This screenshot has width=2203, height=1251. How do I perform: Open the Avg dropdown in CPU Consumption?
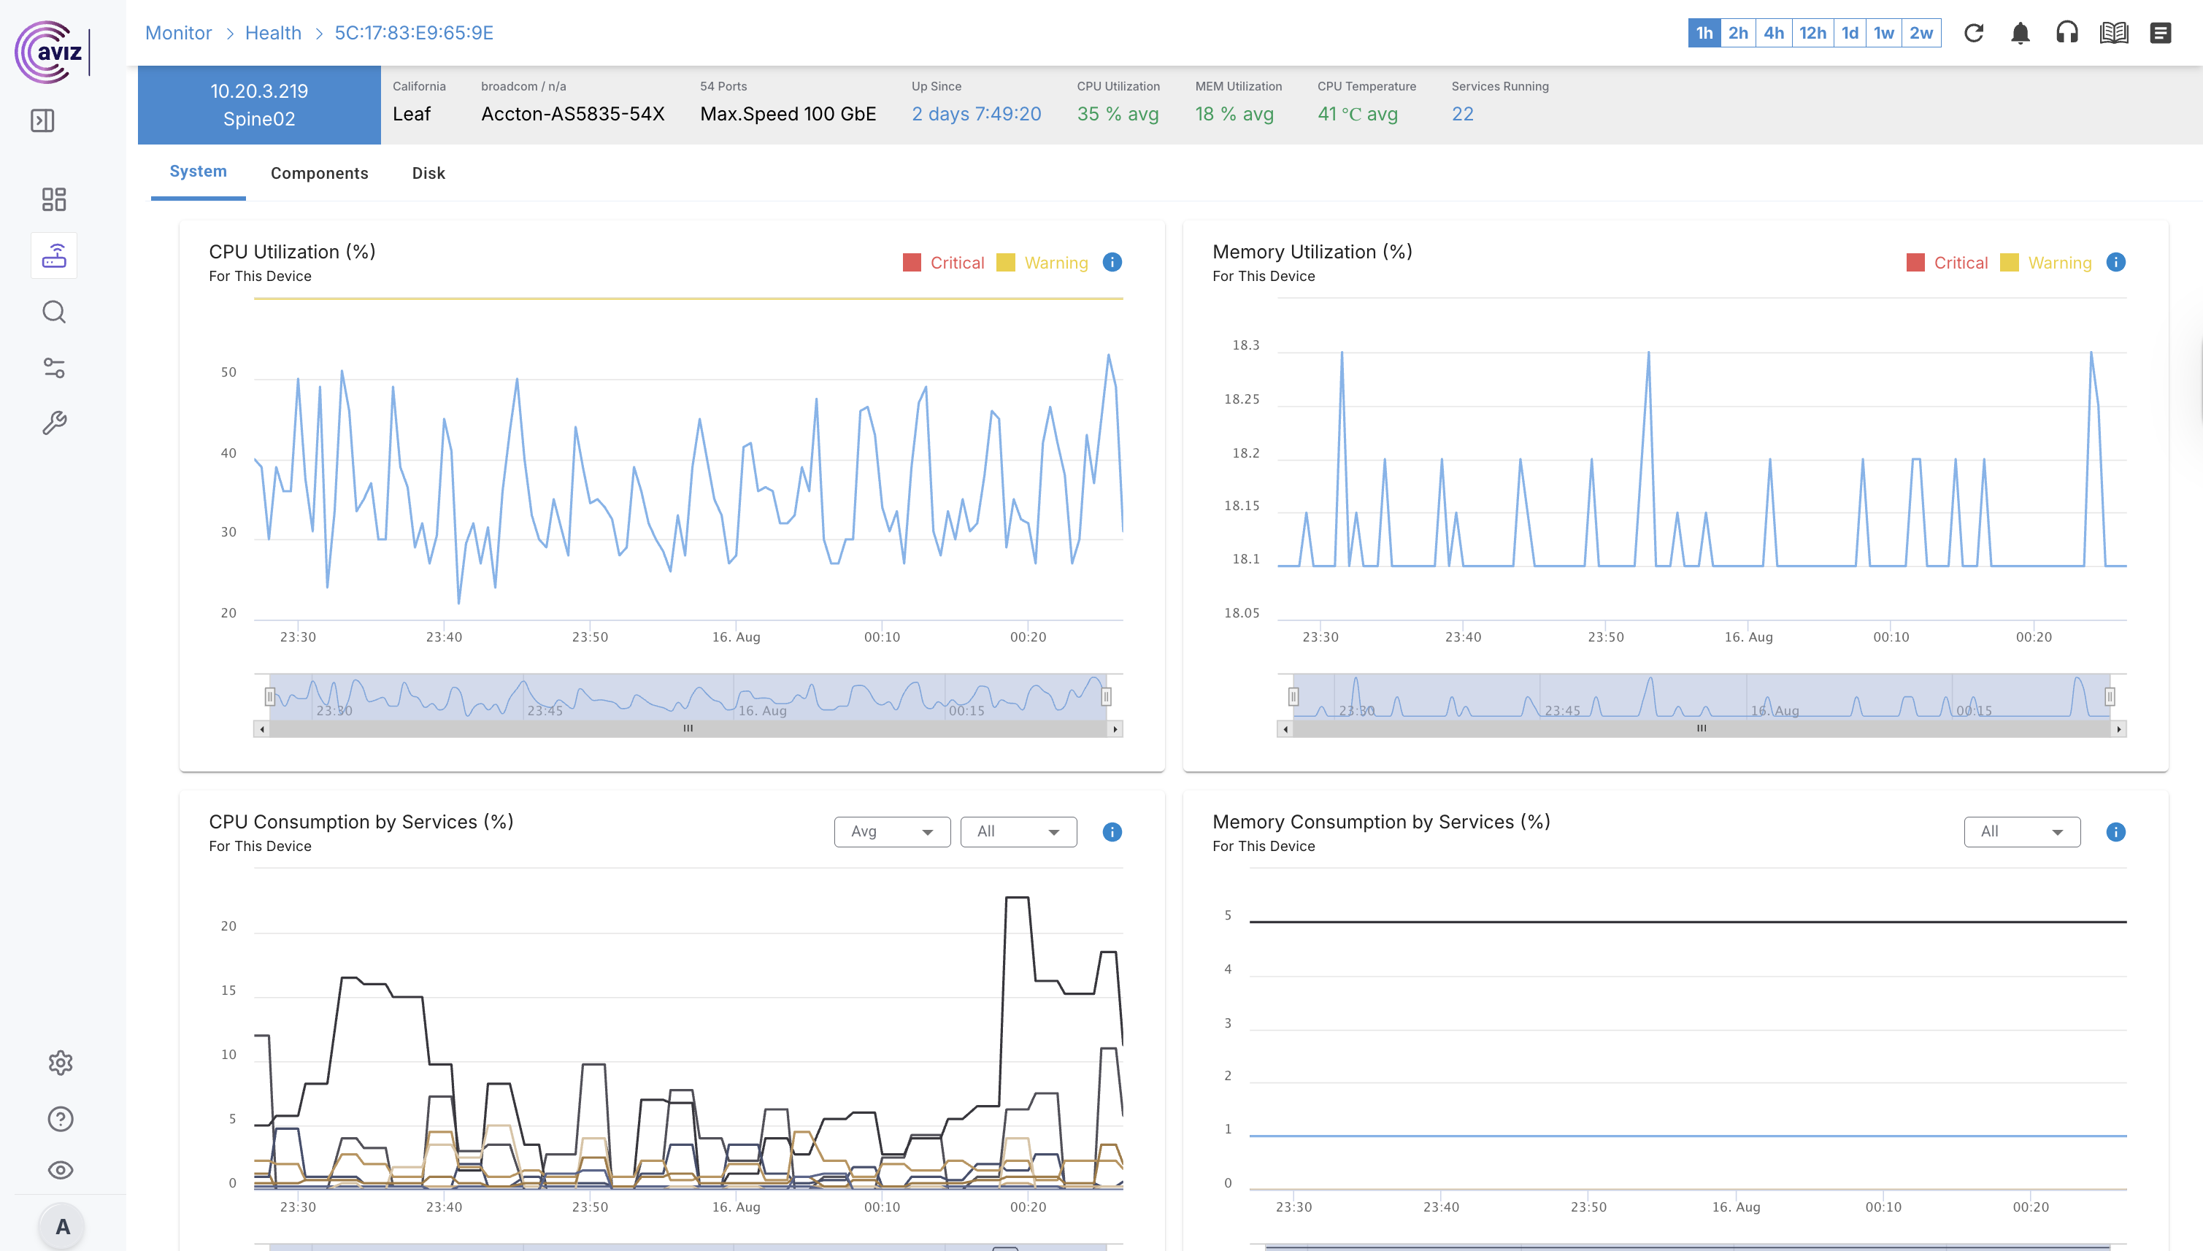pos(891,832)
